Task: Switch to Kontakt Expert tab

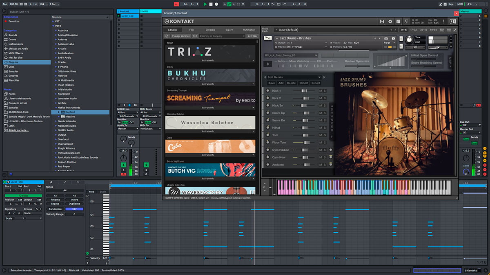Action: click(229, 30)
